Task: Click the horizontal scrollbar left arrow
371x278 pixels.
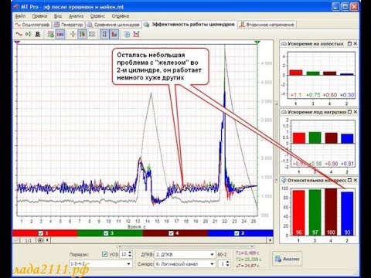Action: coord(47,240)
